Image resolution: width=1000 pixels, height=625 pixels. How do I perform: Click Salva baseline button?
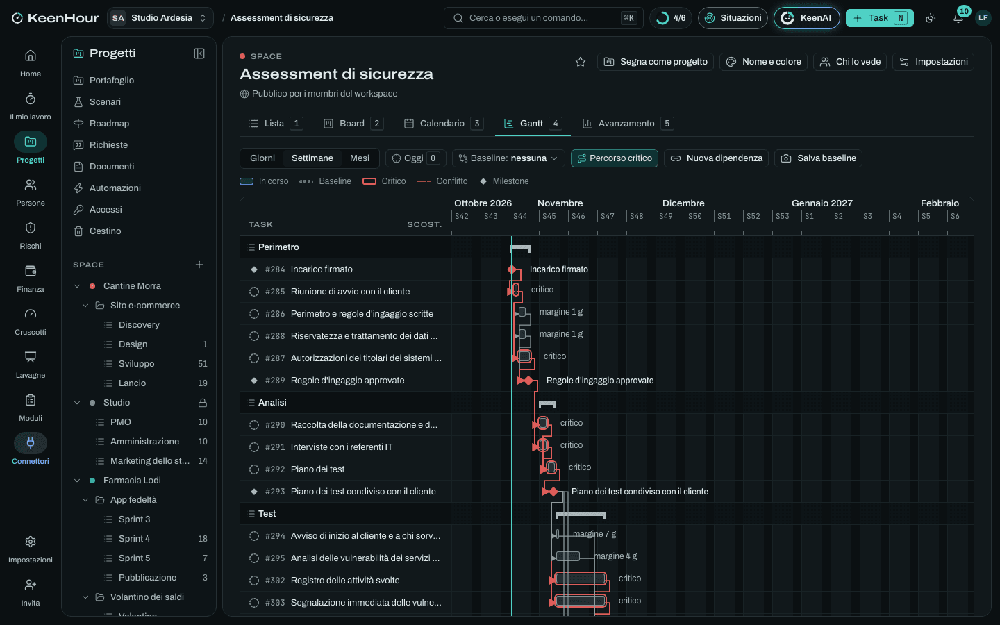[x=819, y=158]
